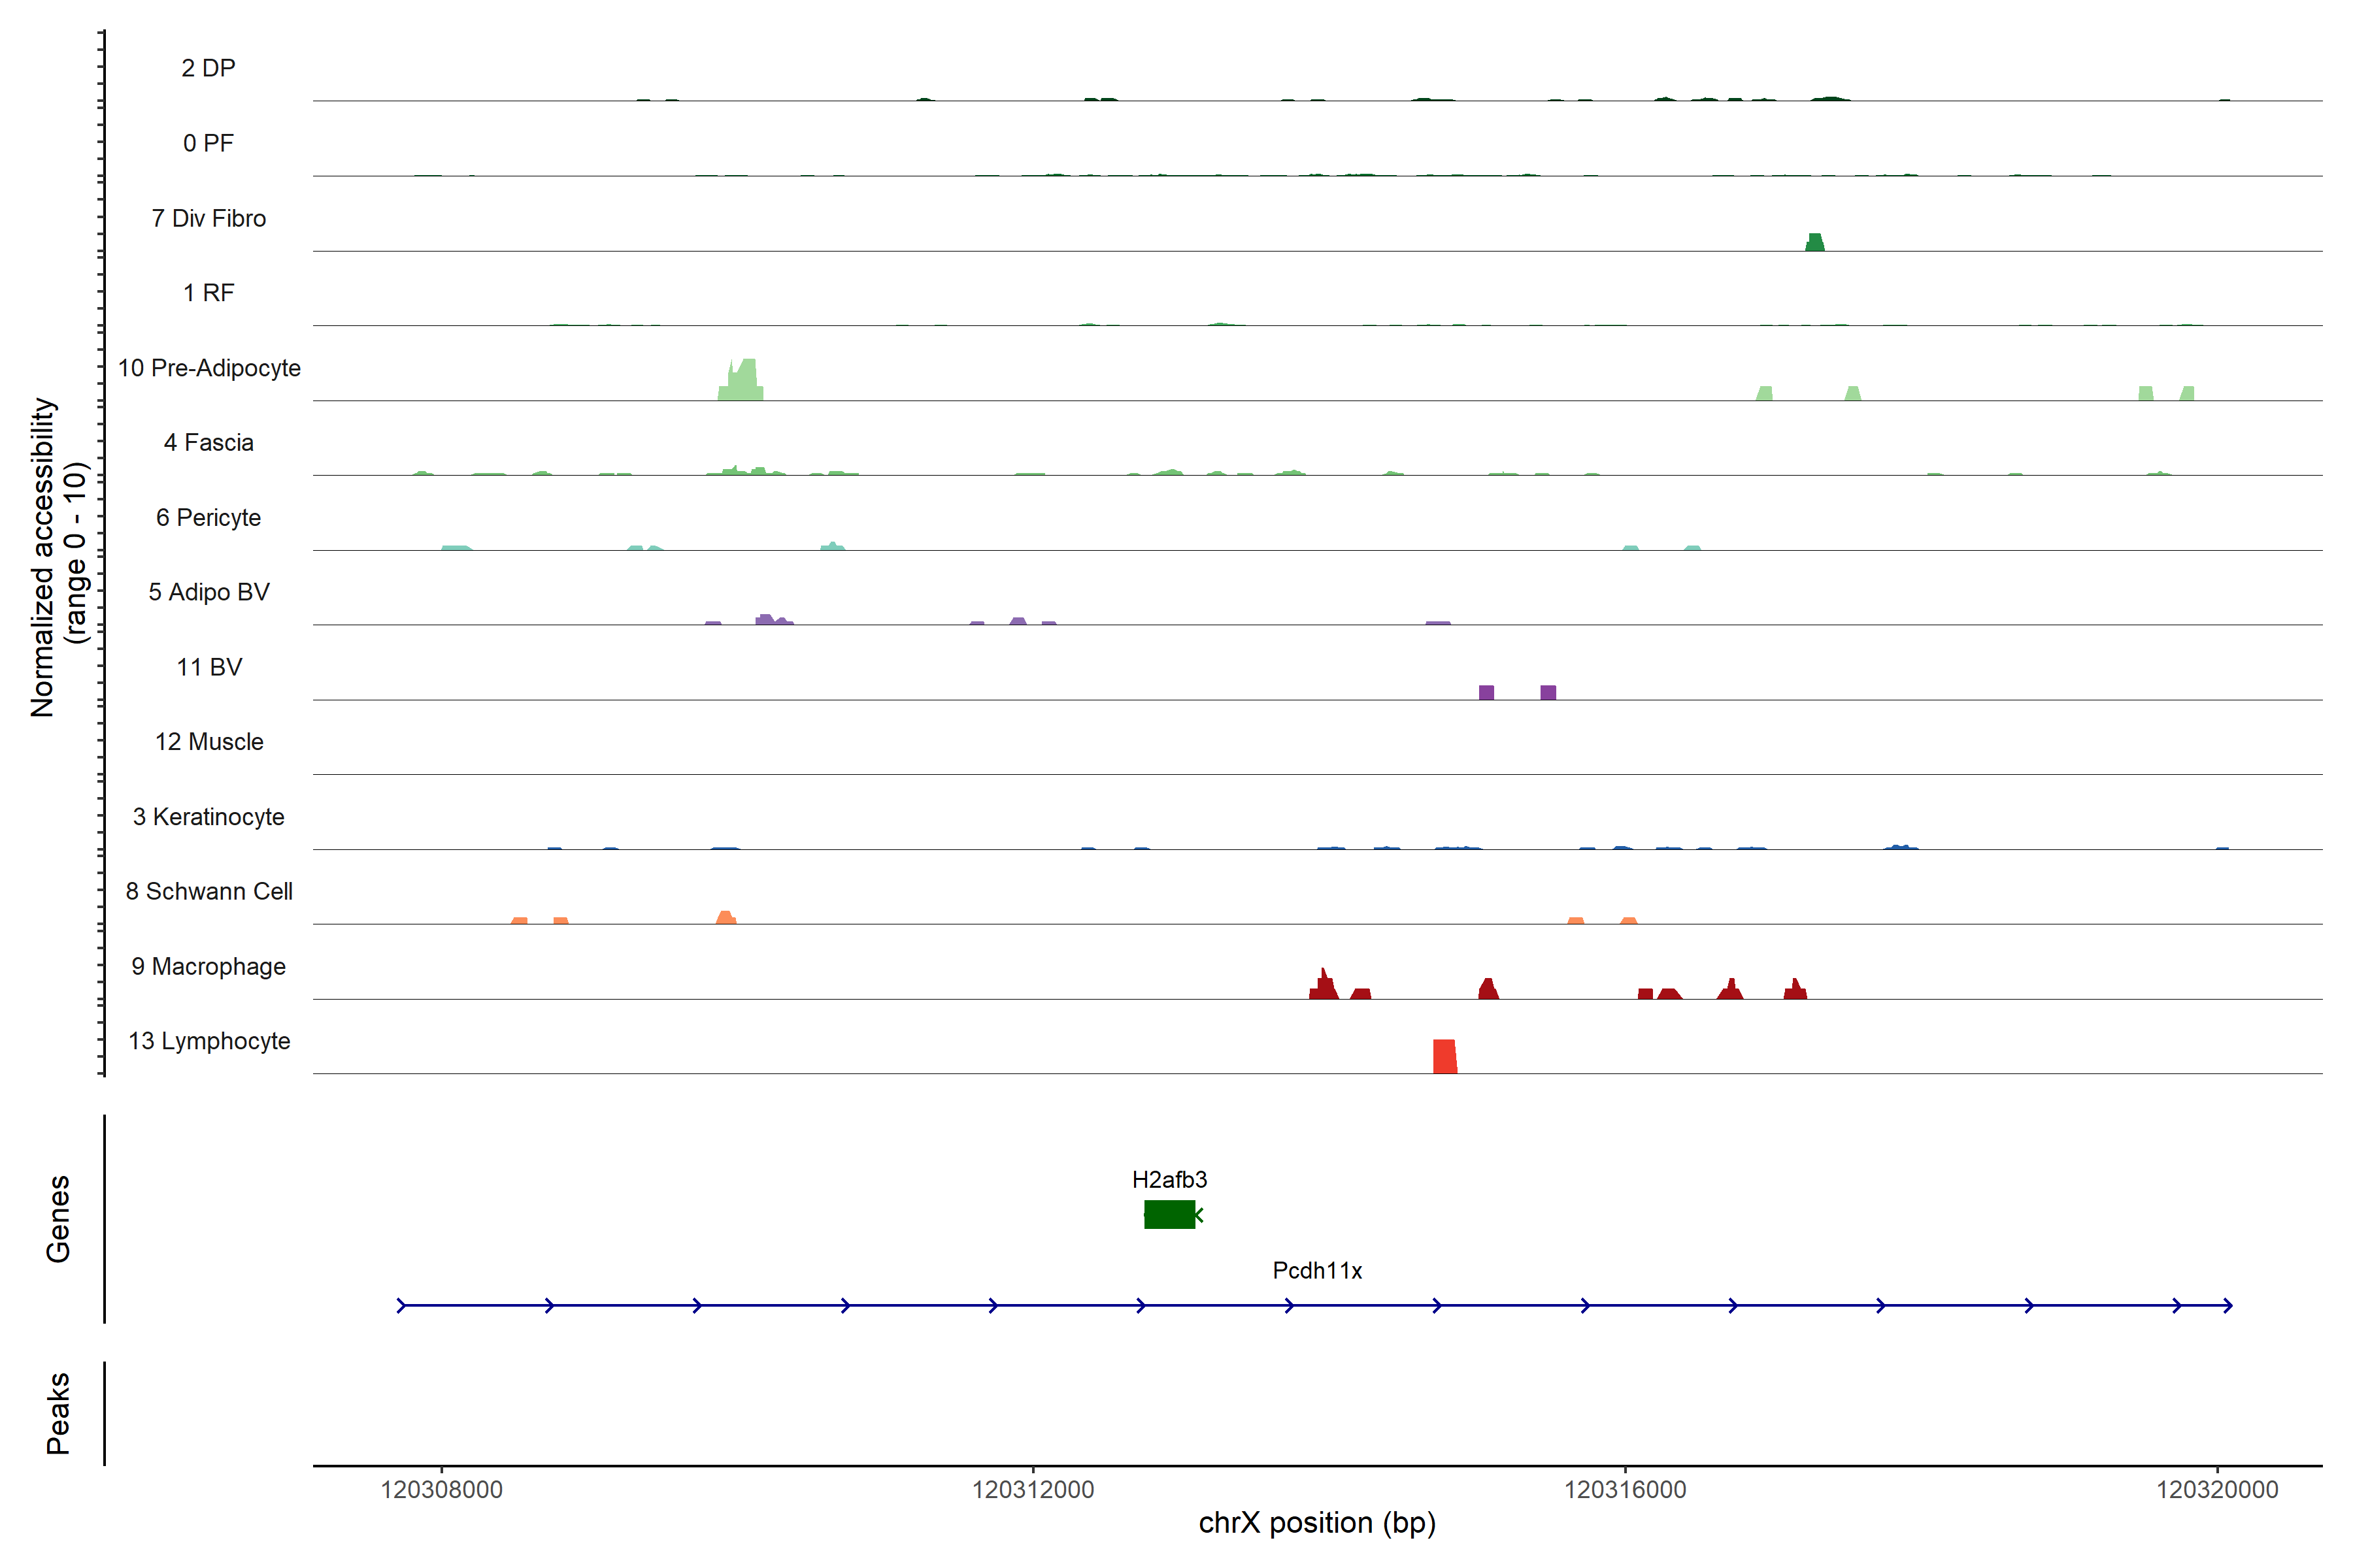This screenshot has width=2353, height=1568.
Task: Click the red Lymphocyte accessibility peak
Action: pos(1444,1057)
